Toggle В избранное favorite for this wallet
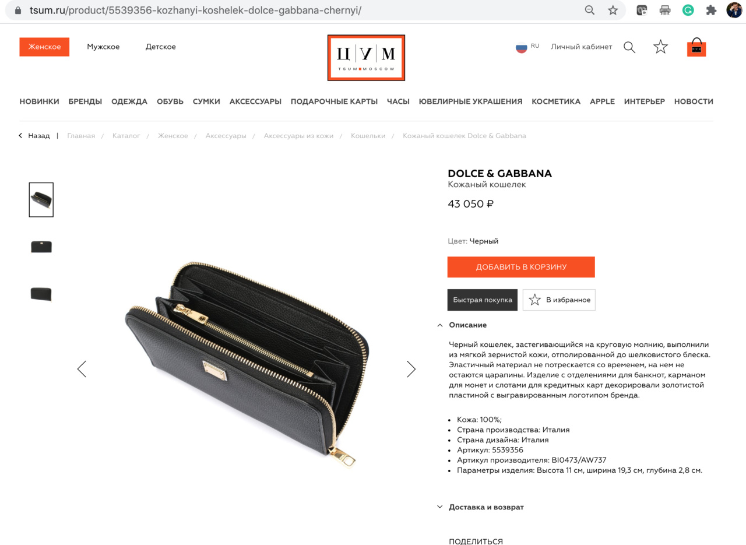Image resolution: width=746 pixels, height=545 pixels. (559, 300)
